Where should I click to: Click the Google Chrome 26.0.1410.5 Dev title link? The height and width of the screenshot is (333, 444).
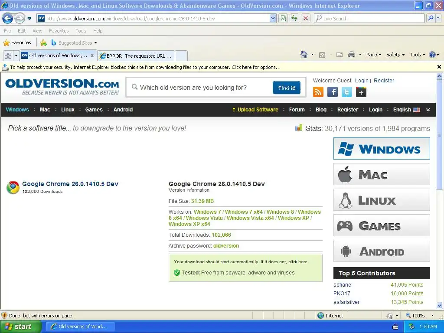tap(70, 184)
